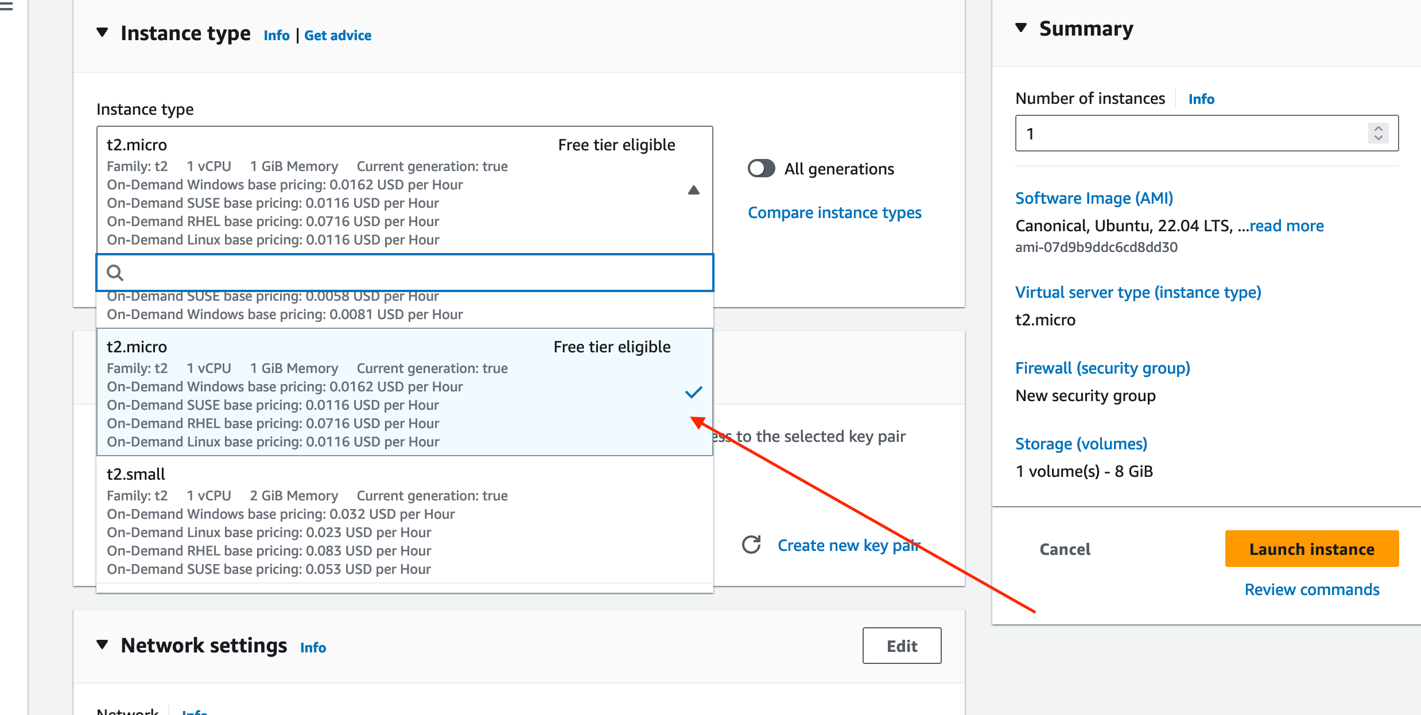1421x715 pixels.
Task: Click the number of instances stepper arrows
Action: 1378,133
